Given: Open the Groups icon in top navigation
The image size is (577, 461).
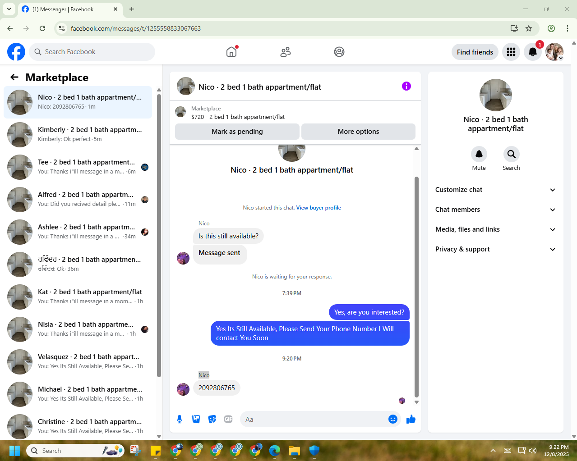Looking at the screenshot, I should coord(339,52).
